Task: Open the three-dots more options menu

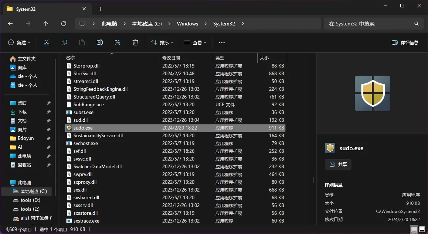Action: pyautogui.click(x=222, y=42)
